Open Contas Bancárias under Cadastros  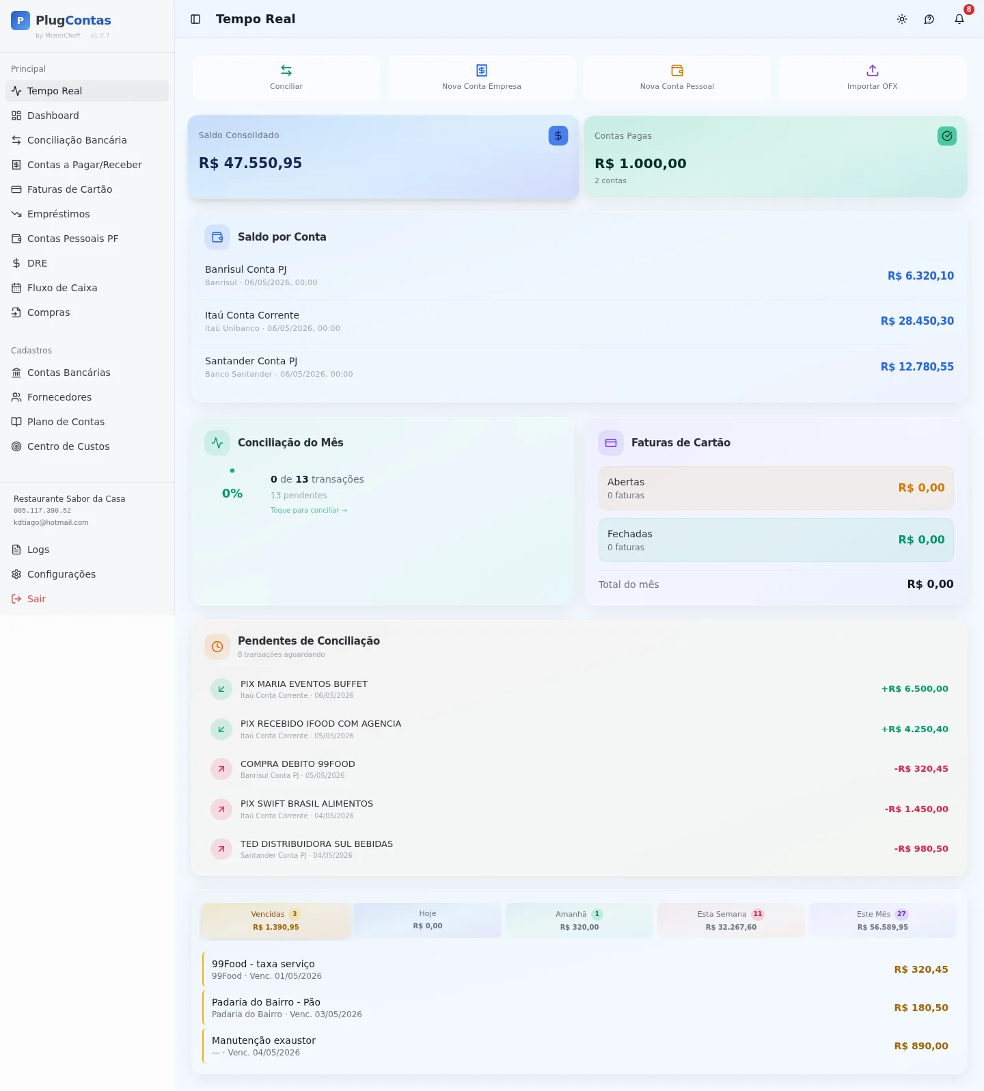(87, 373)
